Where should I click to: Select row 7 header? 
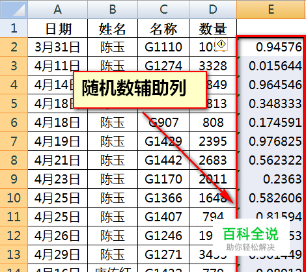point(14,141)
